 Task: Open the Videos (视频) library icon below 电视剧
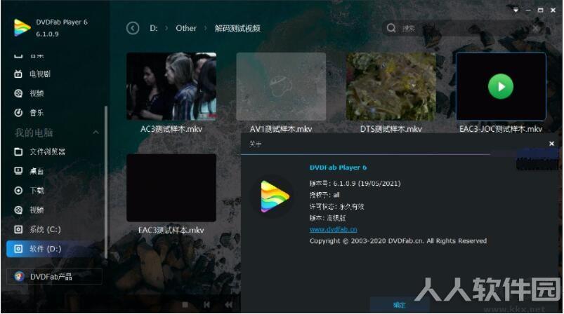(18, 94)
